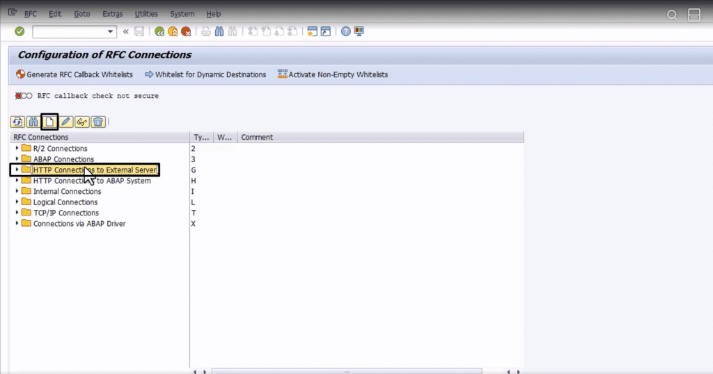Click the green Enter checkmark icon
This screenshot has width=713, height=374.
(19, 31)
